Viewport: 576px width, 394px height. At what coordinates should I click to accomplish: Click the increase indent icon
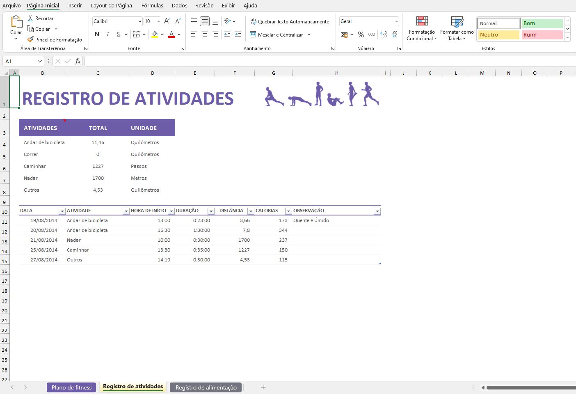click(x=238, y=35)
